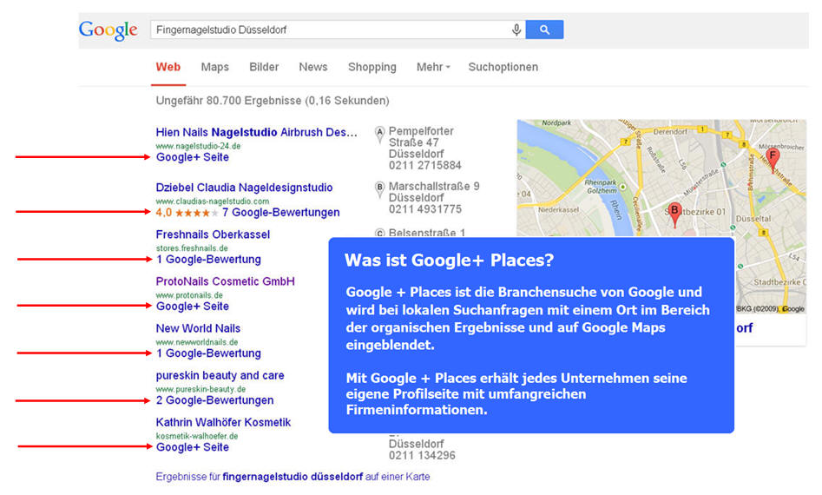This screenshot has width=822, height=495.
Task: Expand the Mehr dropdown menu
Action: point(433,67)
